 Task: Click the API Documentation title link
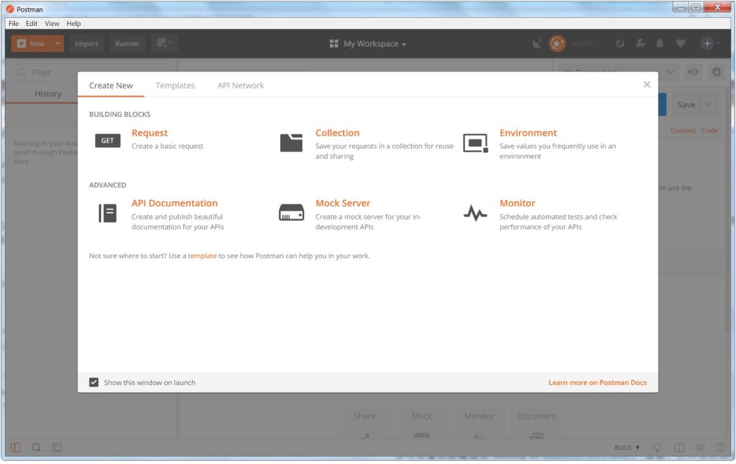point(174,203)
